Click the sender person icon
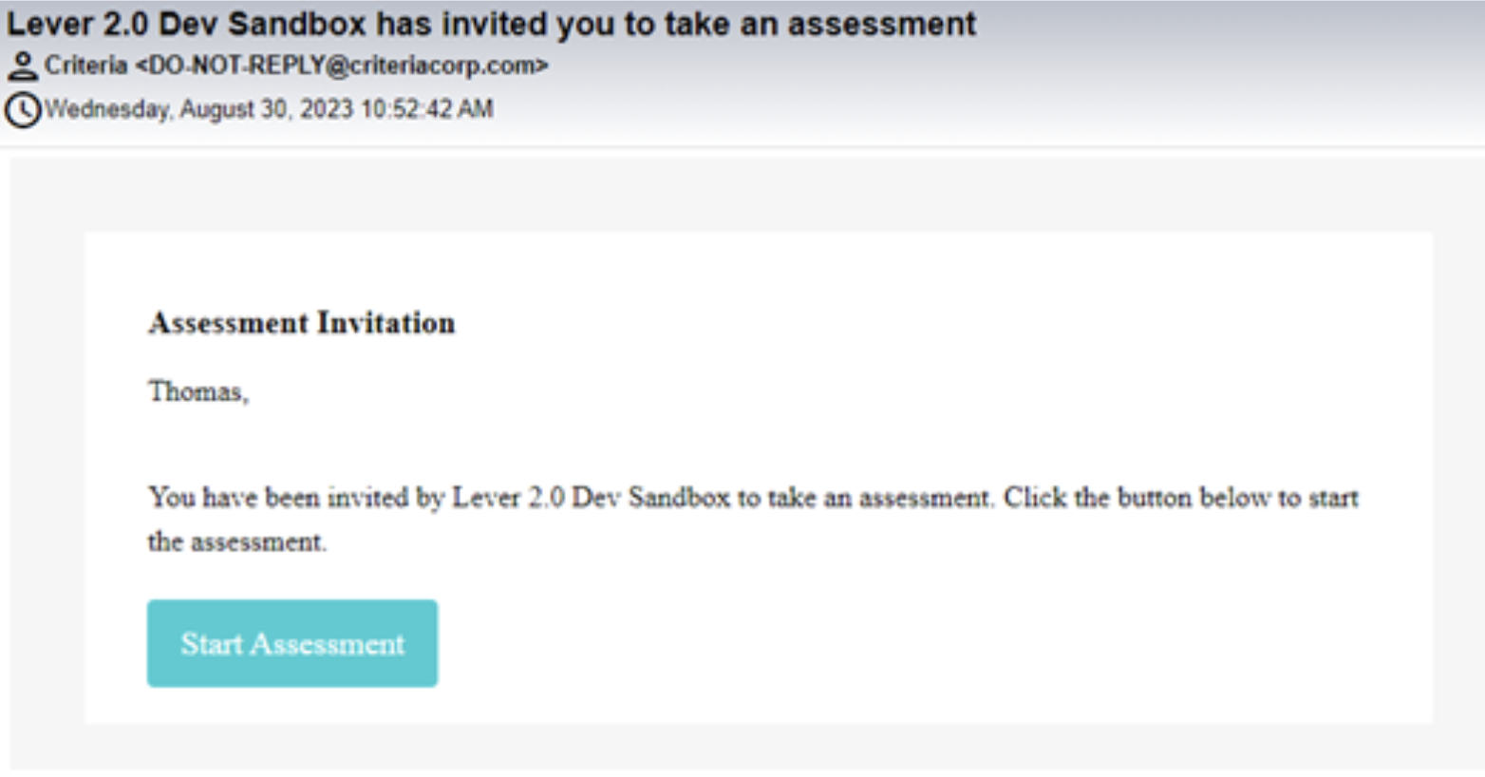The image size is (1485, 777). point(22,66)
